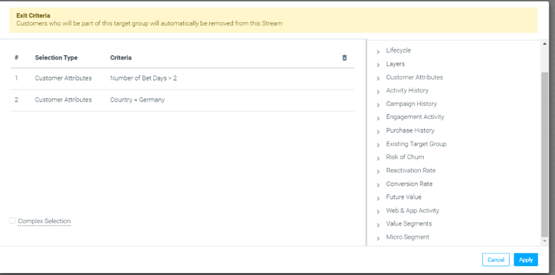Select the Reactivation Rate category
Screen dimensions: 555x275
[411, 170]
